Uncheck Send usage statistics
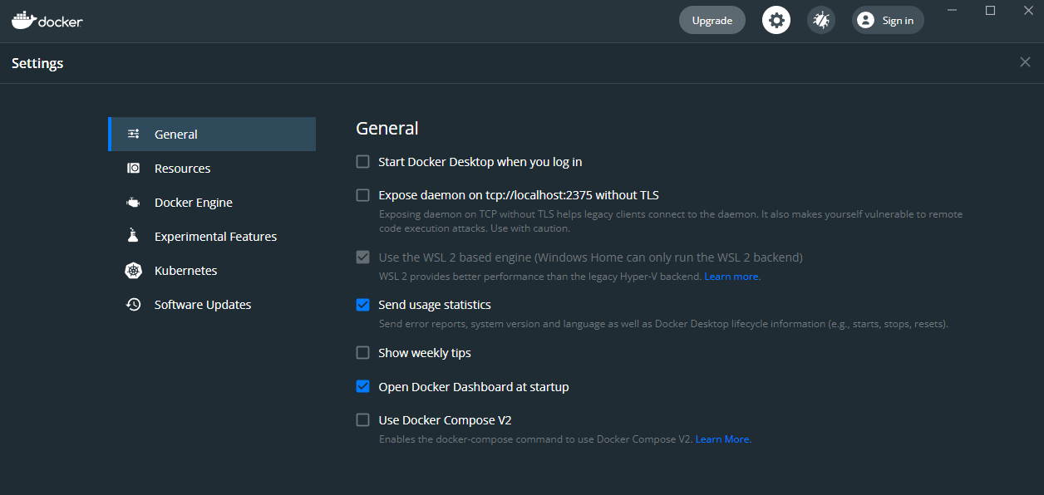 pos(362,305)
